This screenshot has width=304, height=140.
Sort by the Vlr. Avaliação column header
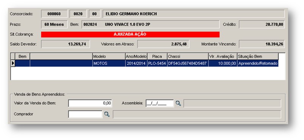click(223, 56)
